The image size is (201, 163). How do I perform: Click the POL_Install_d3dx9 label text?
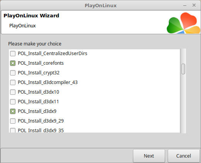pyautogui.click(x=37, y=111)
